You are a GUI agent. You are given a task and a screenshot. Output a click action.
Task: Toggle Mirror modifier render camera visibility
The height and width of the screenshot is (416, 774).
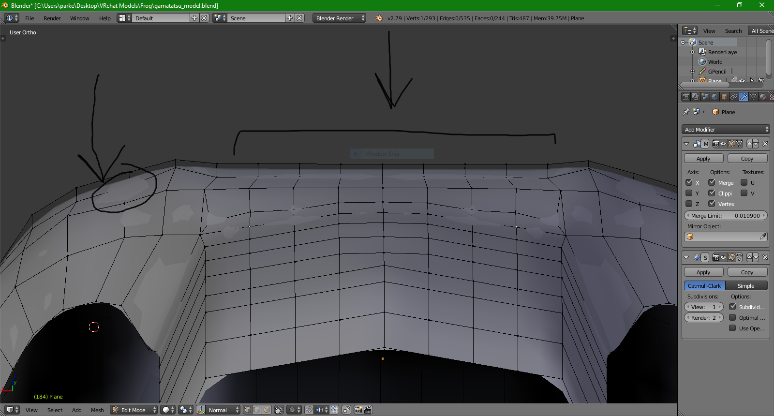pyautogui.click(x=715, y=144)
